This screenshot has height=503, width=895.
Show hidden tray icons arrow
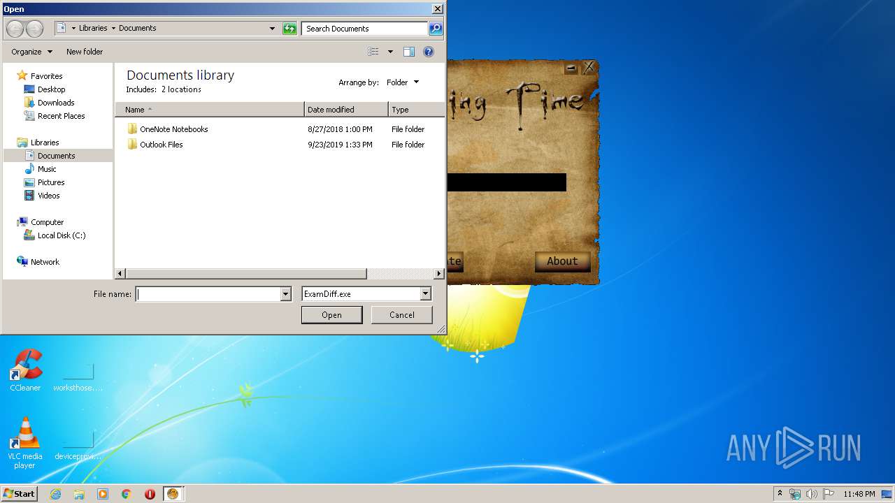pos(780,494)
